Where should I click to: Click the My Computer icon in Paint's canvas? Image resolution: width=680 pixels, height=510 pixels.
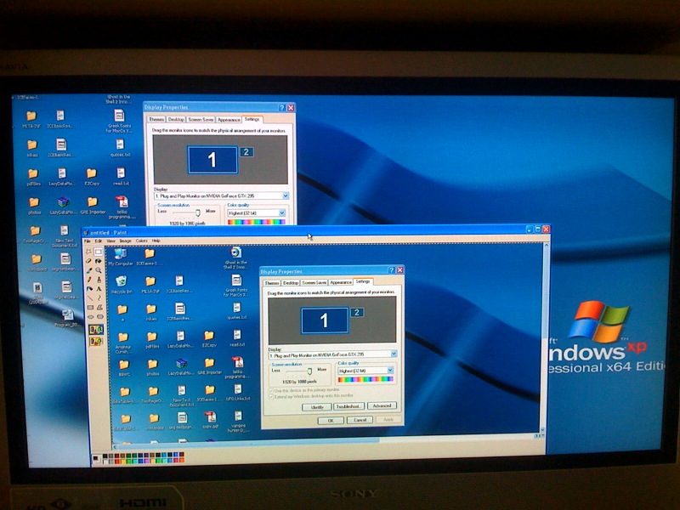(120, 257)
